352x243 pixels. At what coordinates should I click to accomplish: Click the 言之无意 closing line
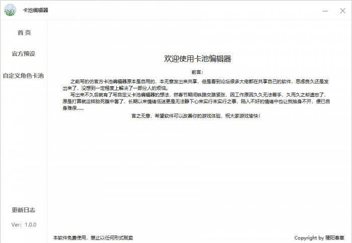pyautogui.click(x=196, y=116)
